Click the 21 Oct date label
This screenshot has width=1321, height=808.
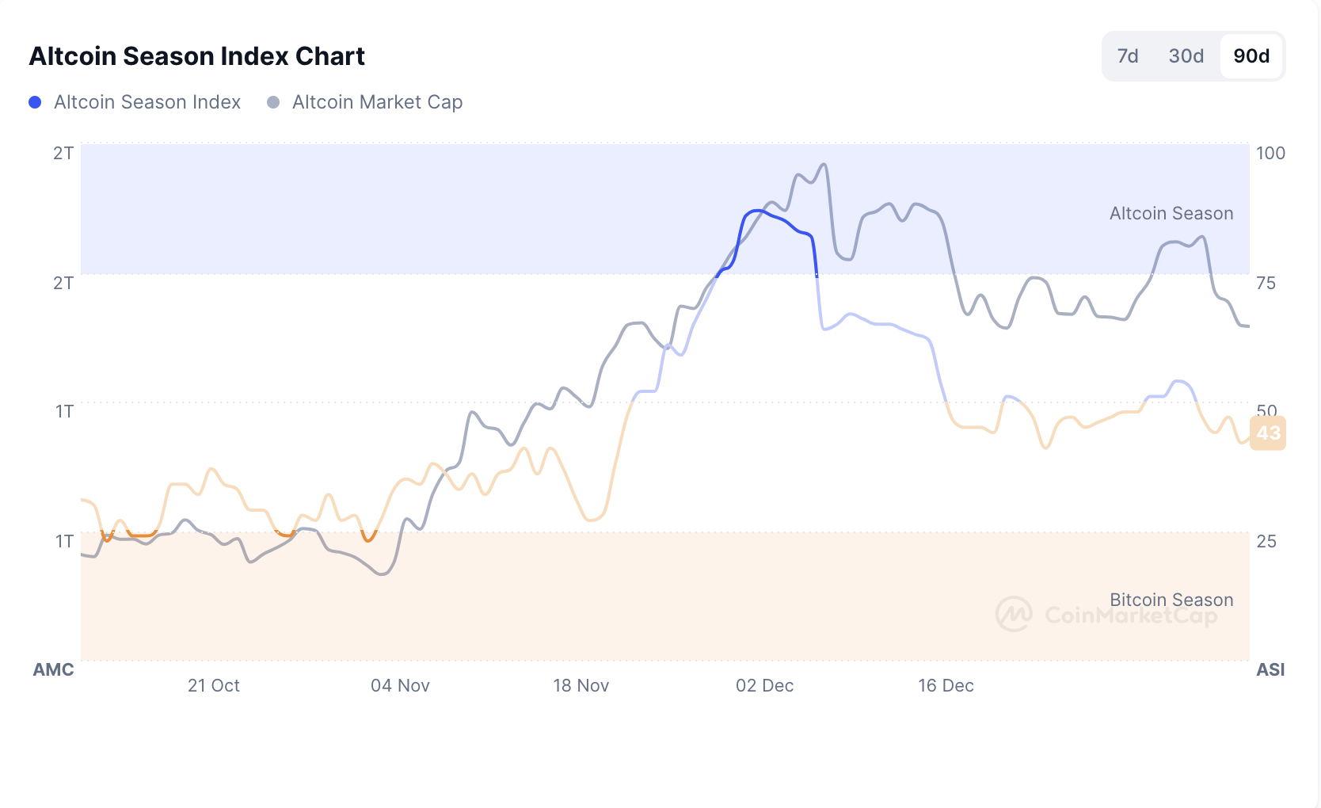pyautogui.click(x=214, y=686)
